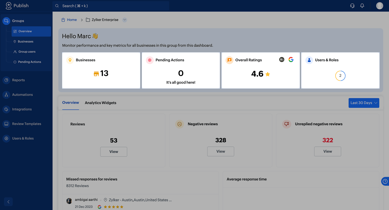Click the search input field
The image size is (389, 210).
pos(111,6)
